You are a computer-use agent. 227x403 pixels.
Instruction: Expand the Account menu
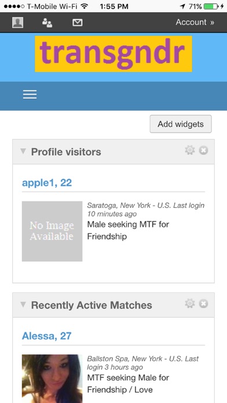(195, 23)
